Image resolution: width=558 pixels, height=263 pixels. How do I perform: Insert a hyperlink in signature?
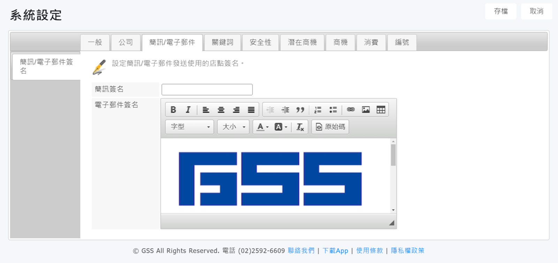click(350, 110)
